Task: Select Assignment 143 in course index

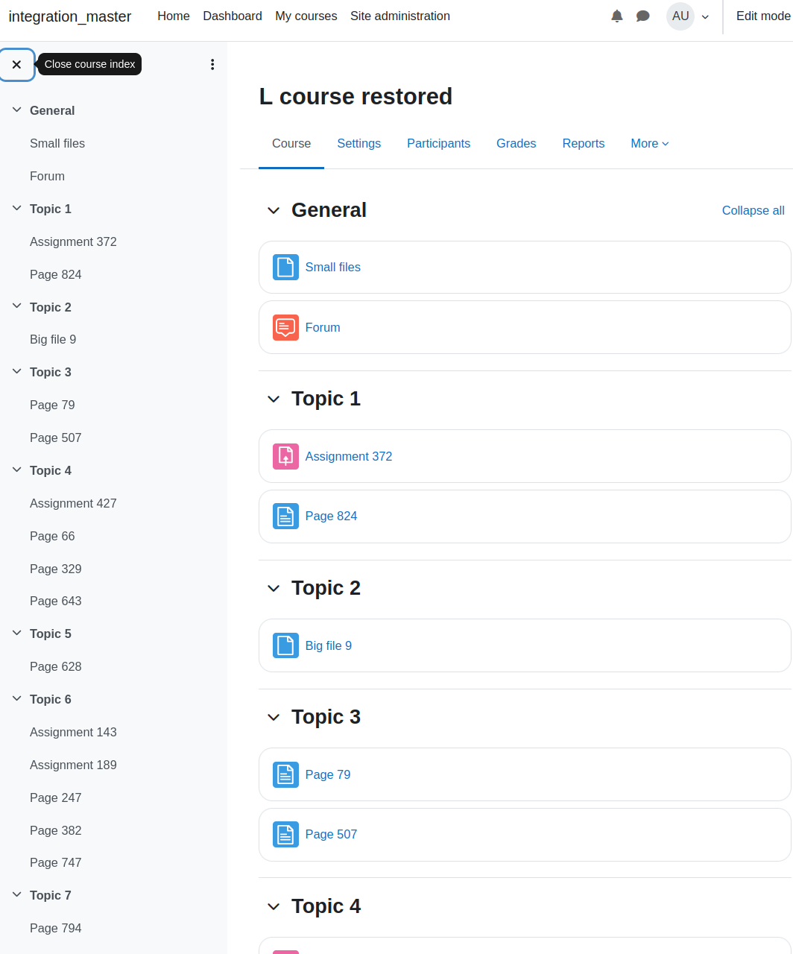Action: point(73,733)
